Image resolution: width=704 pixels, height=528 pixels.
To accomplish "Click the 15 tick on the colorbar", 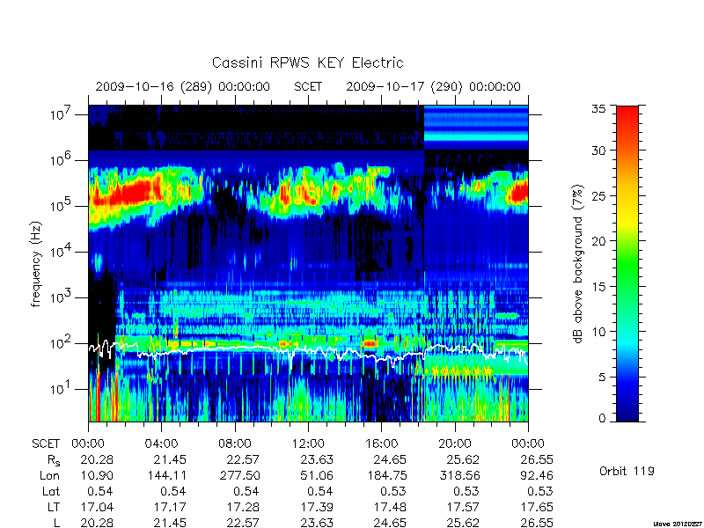I will coord(598,286).
